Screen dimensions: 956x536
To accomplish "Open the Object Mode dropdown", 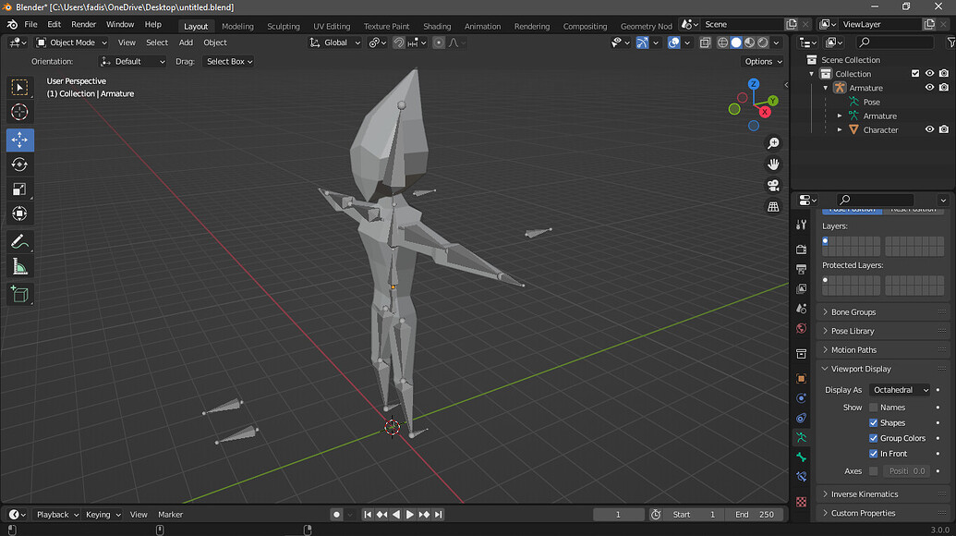I will pos(72,43).
